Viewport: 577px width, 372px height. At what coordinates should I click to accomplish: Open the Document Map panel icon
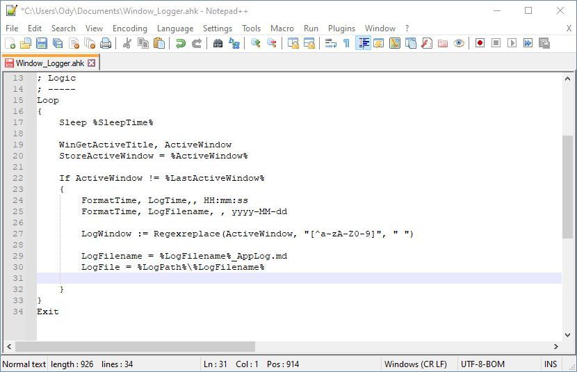(x=394, y=43)
